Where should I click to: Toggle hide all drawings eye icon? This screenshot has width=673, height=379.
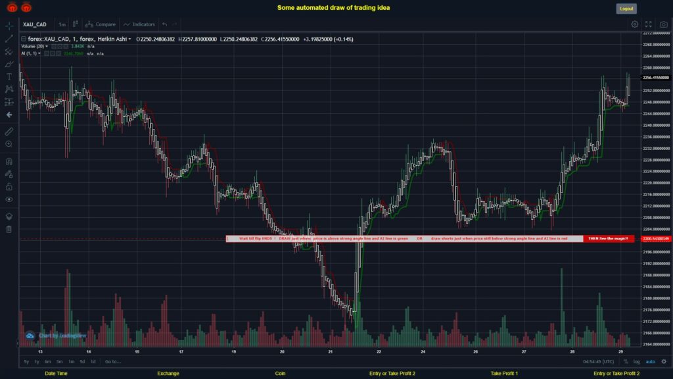pos(9,199)
